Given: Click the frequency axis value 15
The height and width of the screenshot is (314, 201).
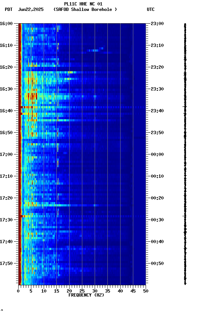Looking at the screenshot, I should point(56,291).
